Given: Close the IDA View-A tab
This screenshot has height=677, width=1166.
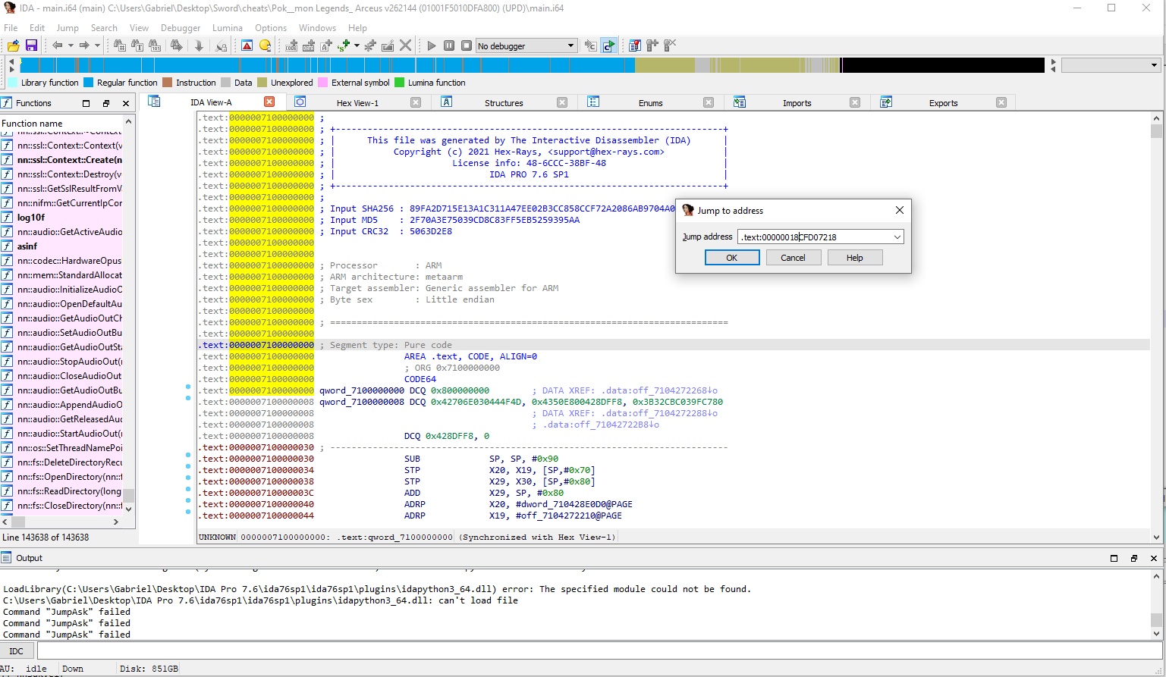Looking at the screenshot, I should point(269,102).
